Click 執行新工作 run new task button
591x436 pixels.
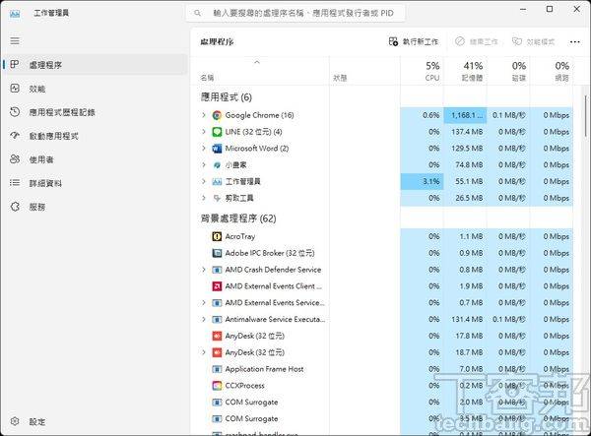point(414,41)
